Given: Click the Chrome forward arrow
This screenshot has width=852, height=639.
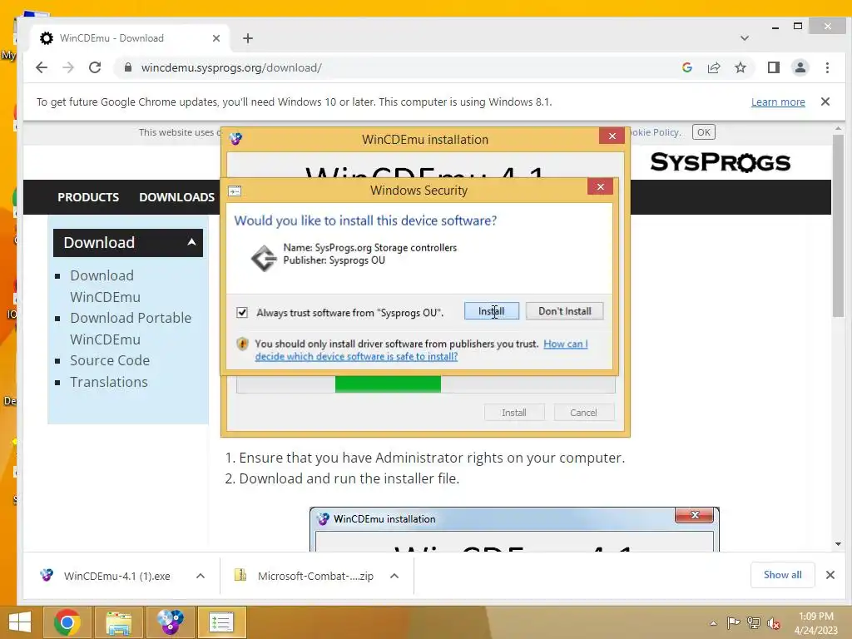Looking at the screenshot, I should (68, 67).
